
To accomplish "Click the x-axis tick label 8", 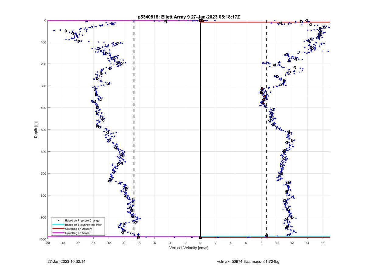I will coord(261,243).
